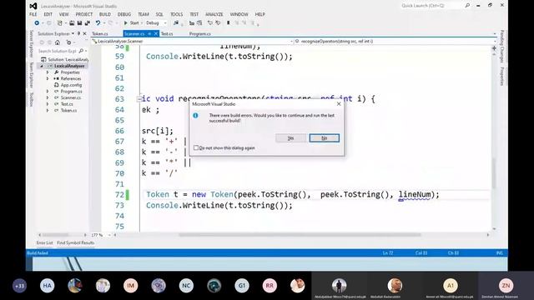Image resolution: width=534 pixels, height=300 pixels.
Task: Open the Debug configuration dropdown
Action: click(x=165, y=22)
